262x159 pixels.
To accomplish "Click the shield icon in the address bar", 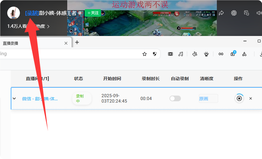I will [x=155, y=54].
